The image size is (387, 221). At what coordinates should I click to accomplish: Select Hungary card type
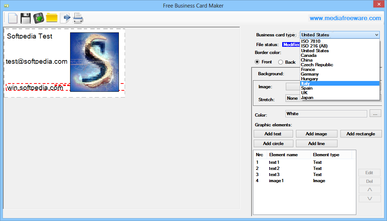pyautogui.click(x=340, y=79)
